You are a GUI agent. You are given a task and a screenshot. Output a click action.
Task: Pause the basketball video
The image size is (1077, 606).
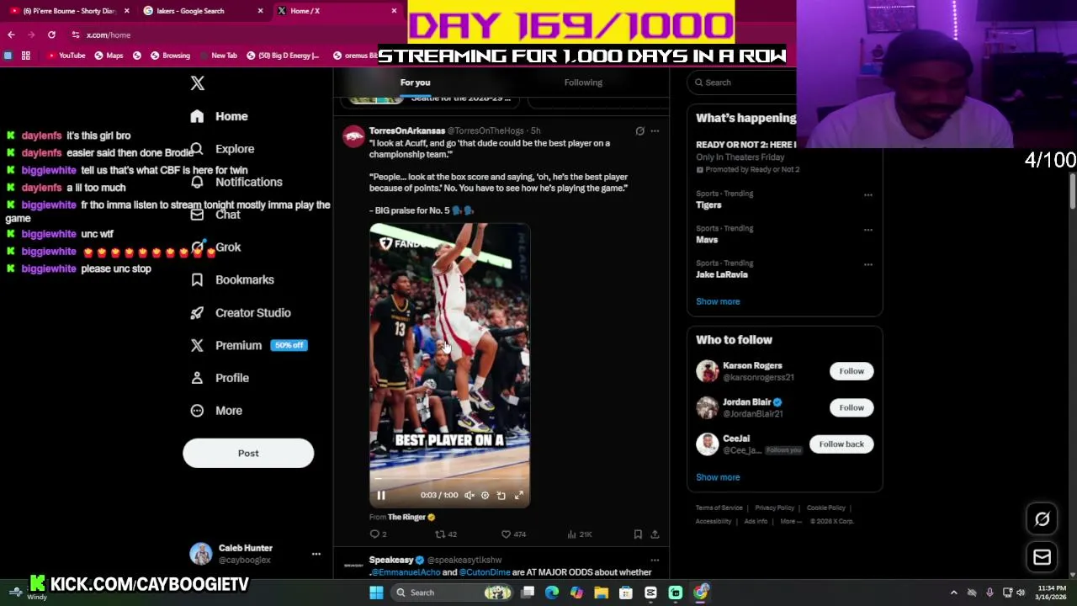pyautogui.click(x=380, y=496)
